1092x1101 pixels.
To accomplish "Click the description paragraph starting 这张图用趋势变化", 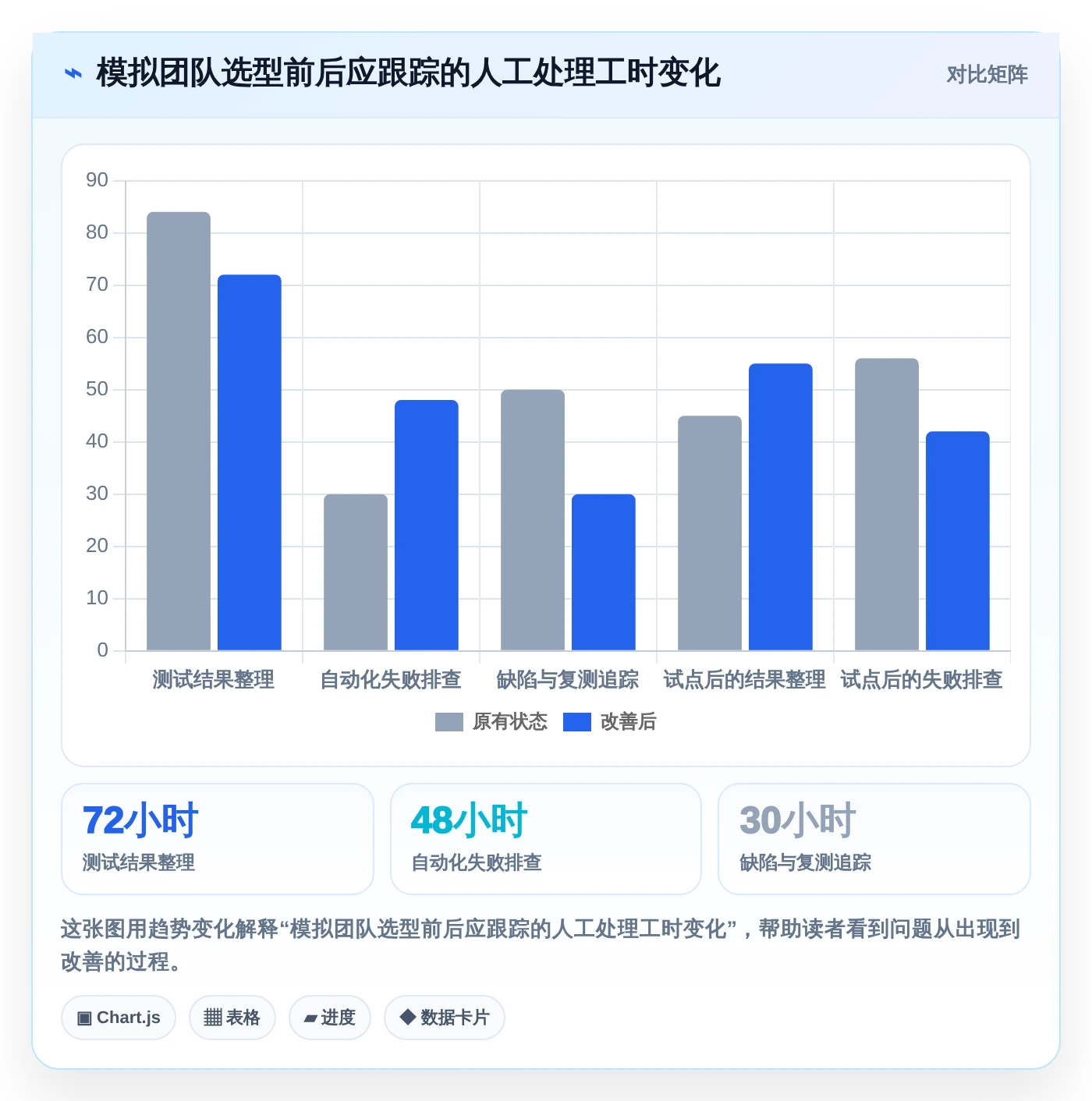I will [x=541, y=945].
